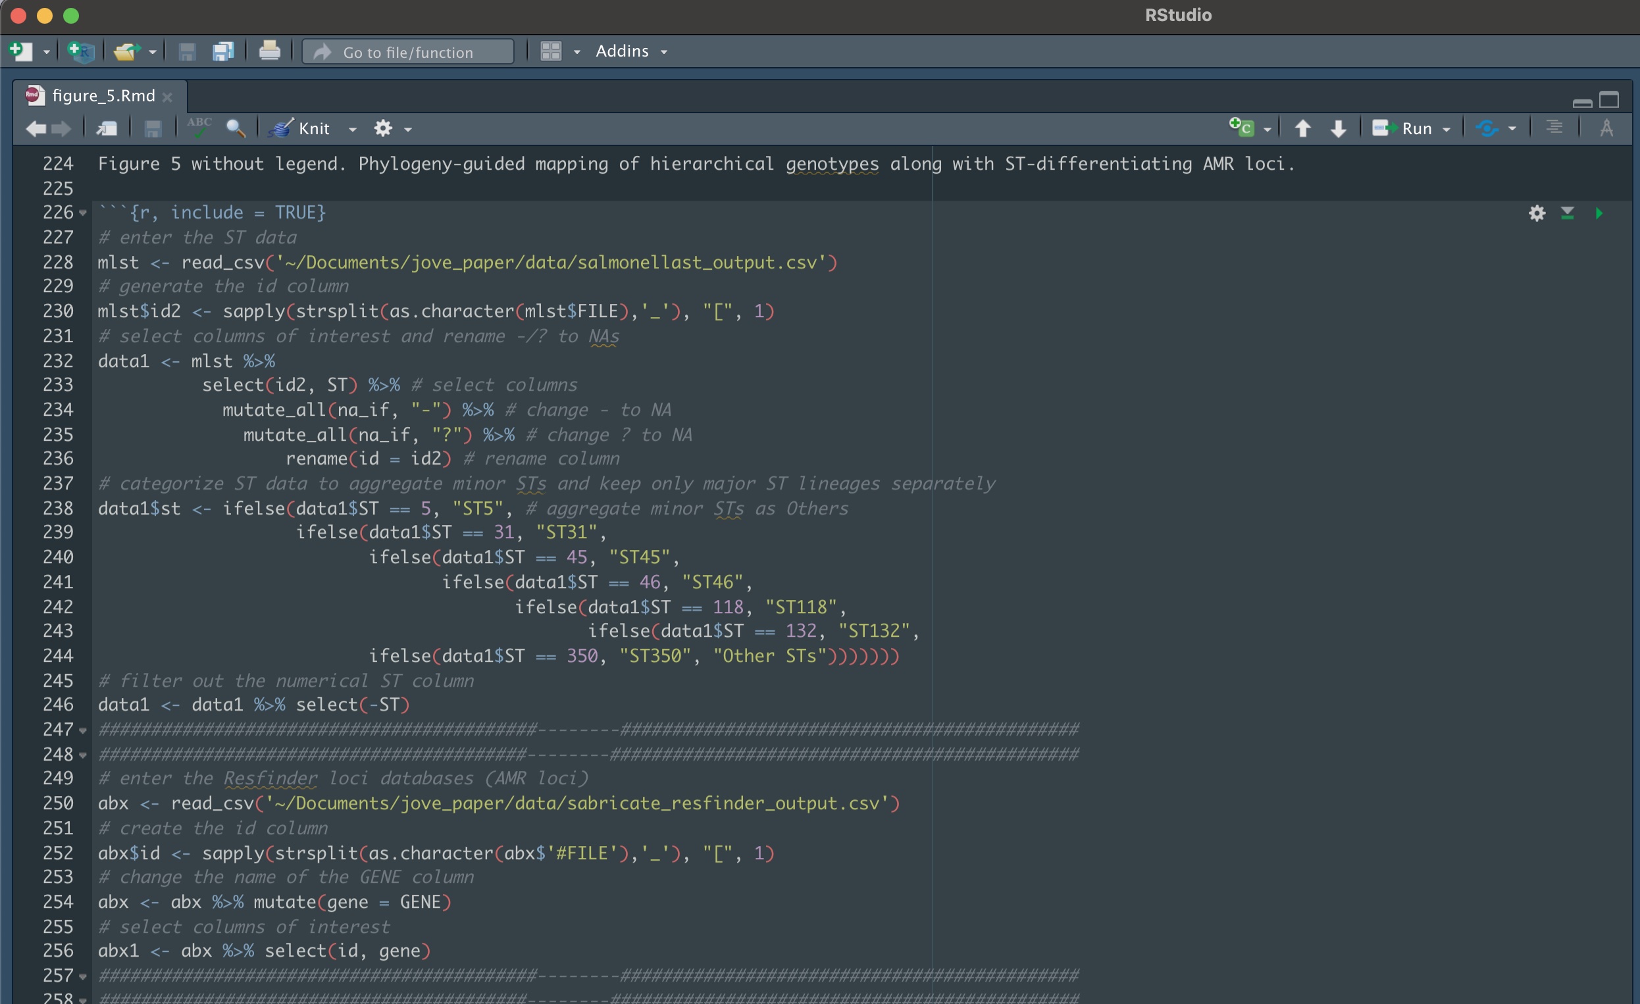Toggle the visual markdown editor mode
Viewport: 1640px width, 1004px height.
click(x=1606, y=128)
